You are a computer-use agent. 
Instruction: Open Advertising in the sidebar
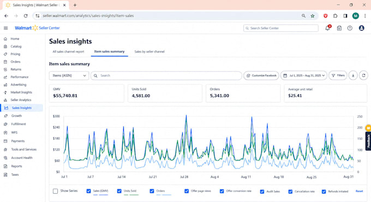coord(18,85)
